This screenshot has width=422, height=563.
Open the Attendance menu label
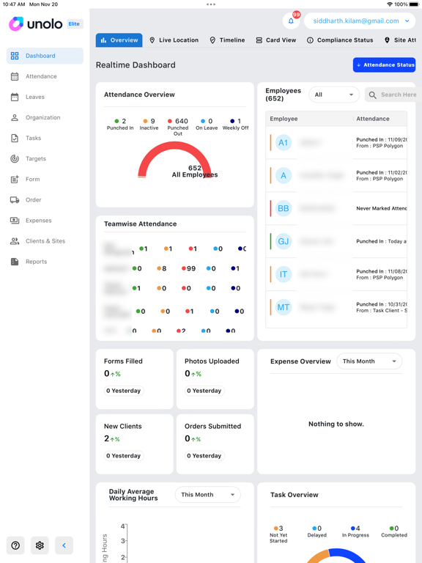point(41,76)
